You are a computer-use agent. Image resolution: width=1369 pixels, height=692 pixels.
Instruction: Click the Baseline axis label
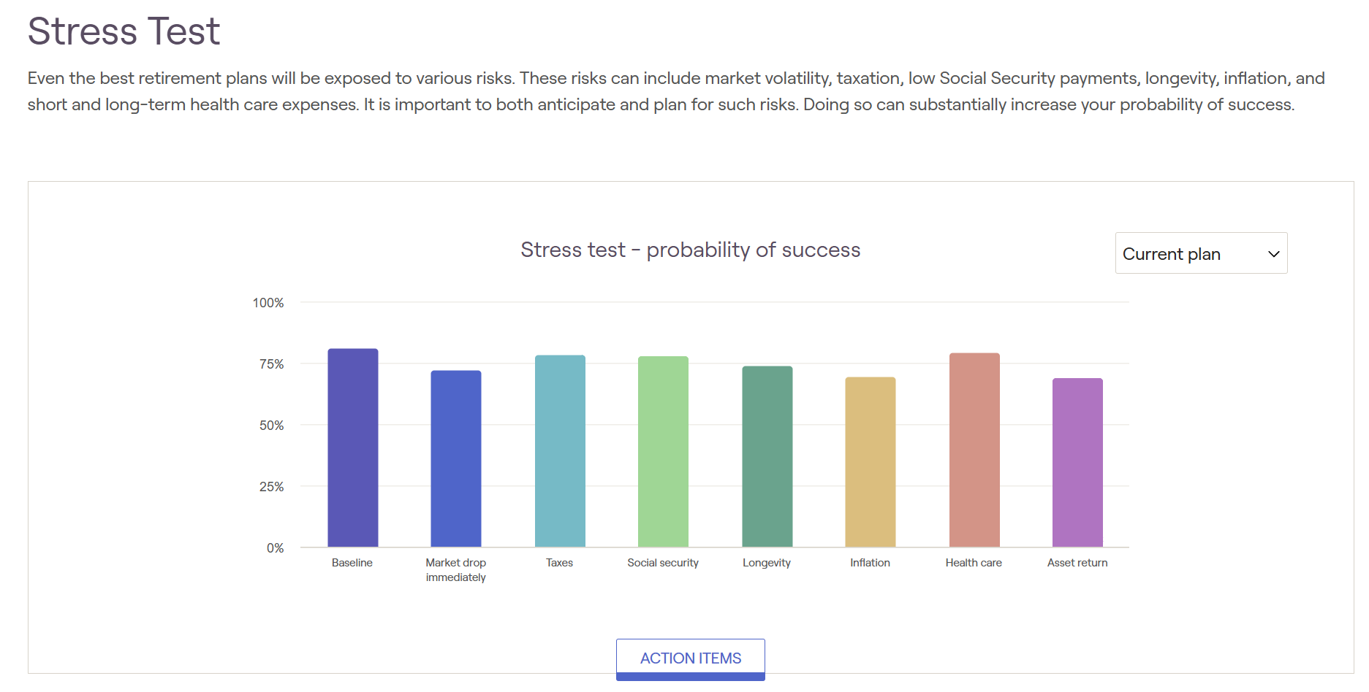[x=352, y=563]
